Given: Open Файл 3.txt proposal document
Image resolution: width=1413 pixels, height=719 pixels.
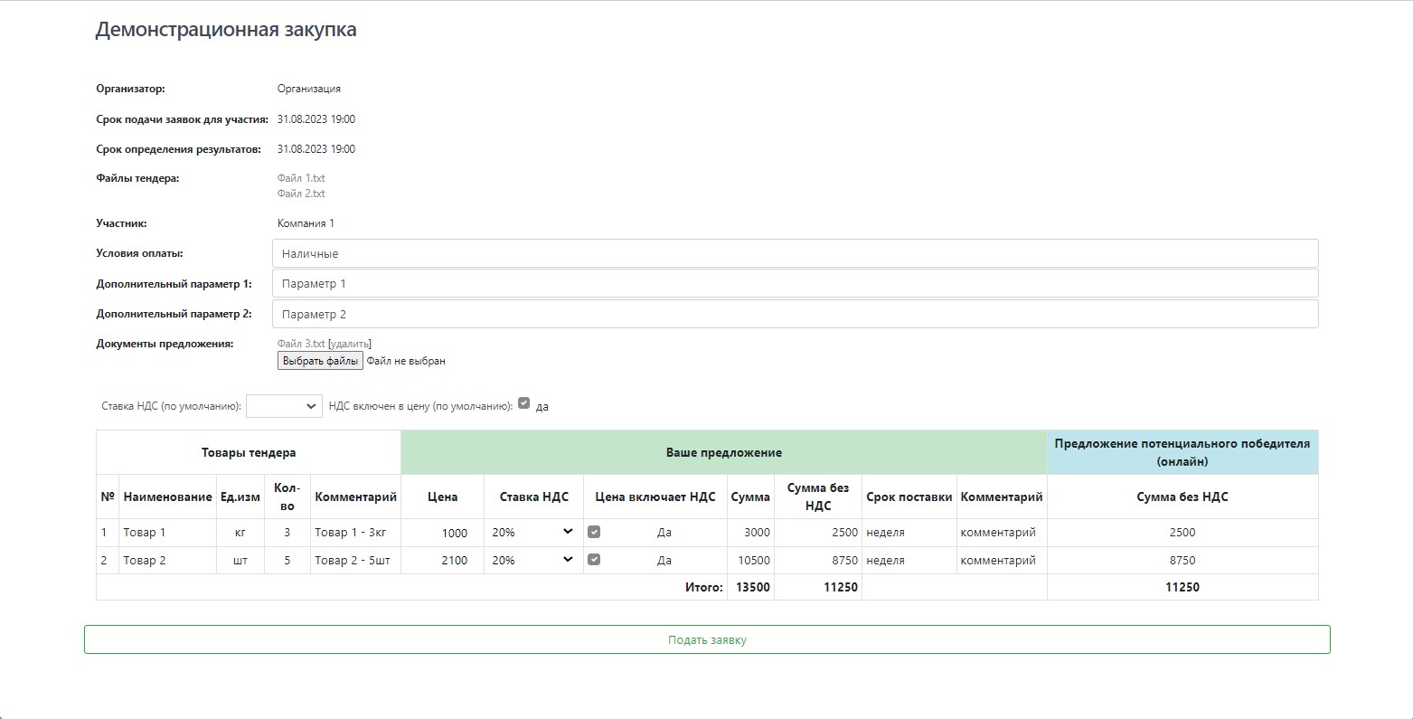Looking at the screenshot, I should (300, 344).
